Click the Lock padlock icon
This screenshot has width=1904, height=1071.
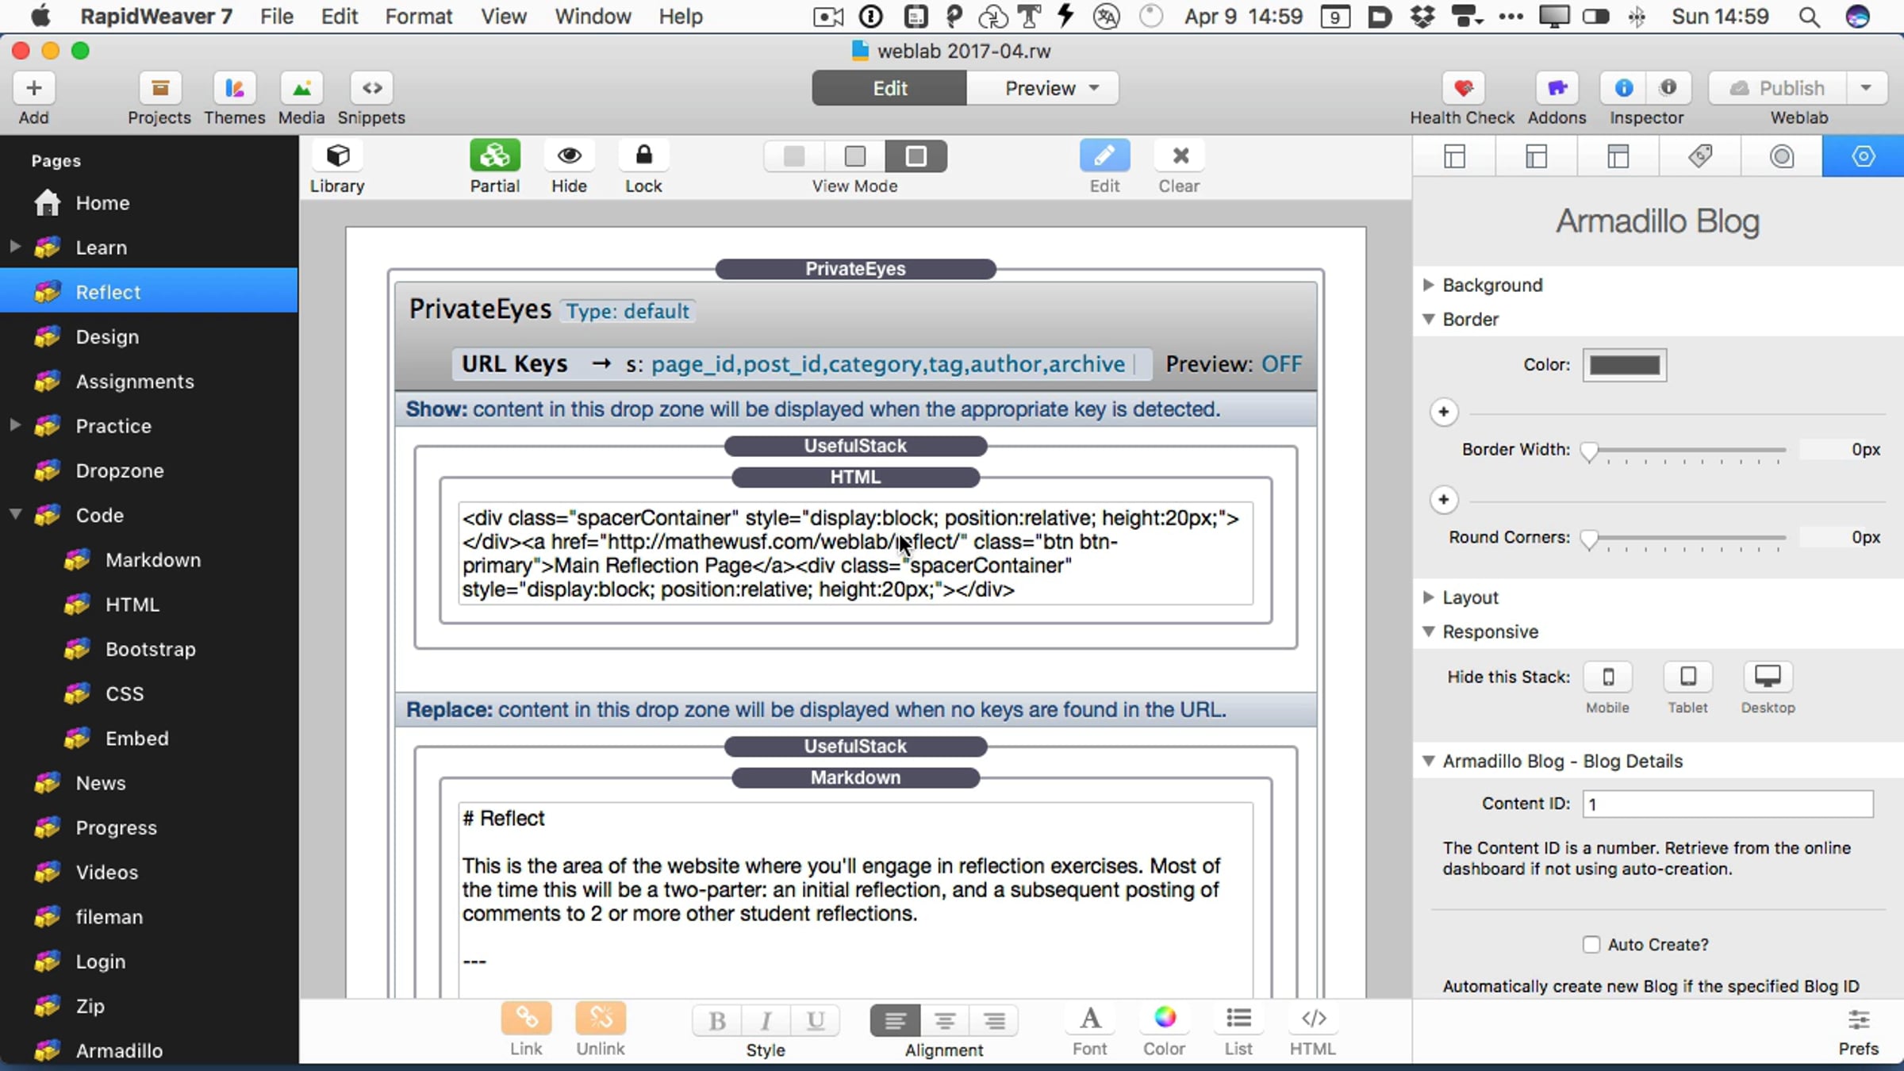pyautogui.click(x=643, y=156)
